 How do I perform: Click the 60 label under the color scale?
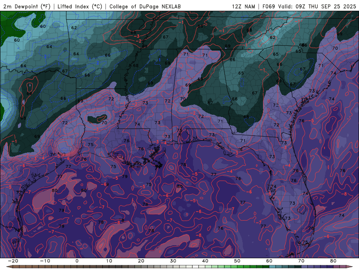[269, 261]
